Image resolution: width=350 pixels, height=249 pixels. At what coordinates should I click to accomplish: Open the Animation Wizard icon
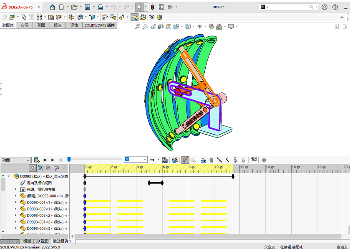pyautogui.click(x=175, y=160)
